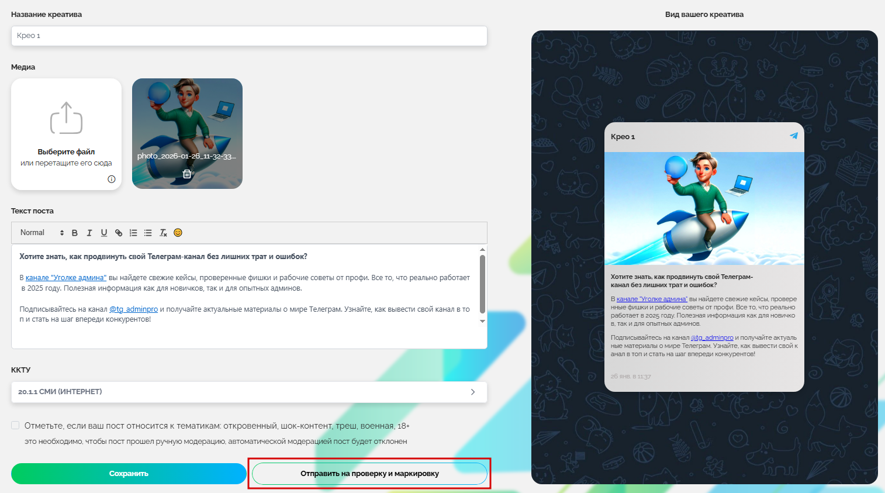The height and width of the screenshot is (493, 885).
Task: Click the preview card title Крео 1
Action: 623,137
